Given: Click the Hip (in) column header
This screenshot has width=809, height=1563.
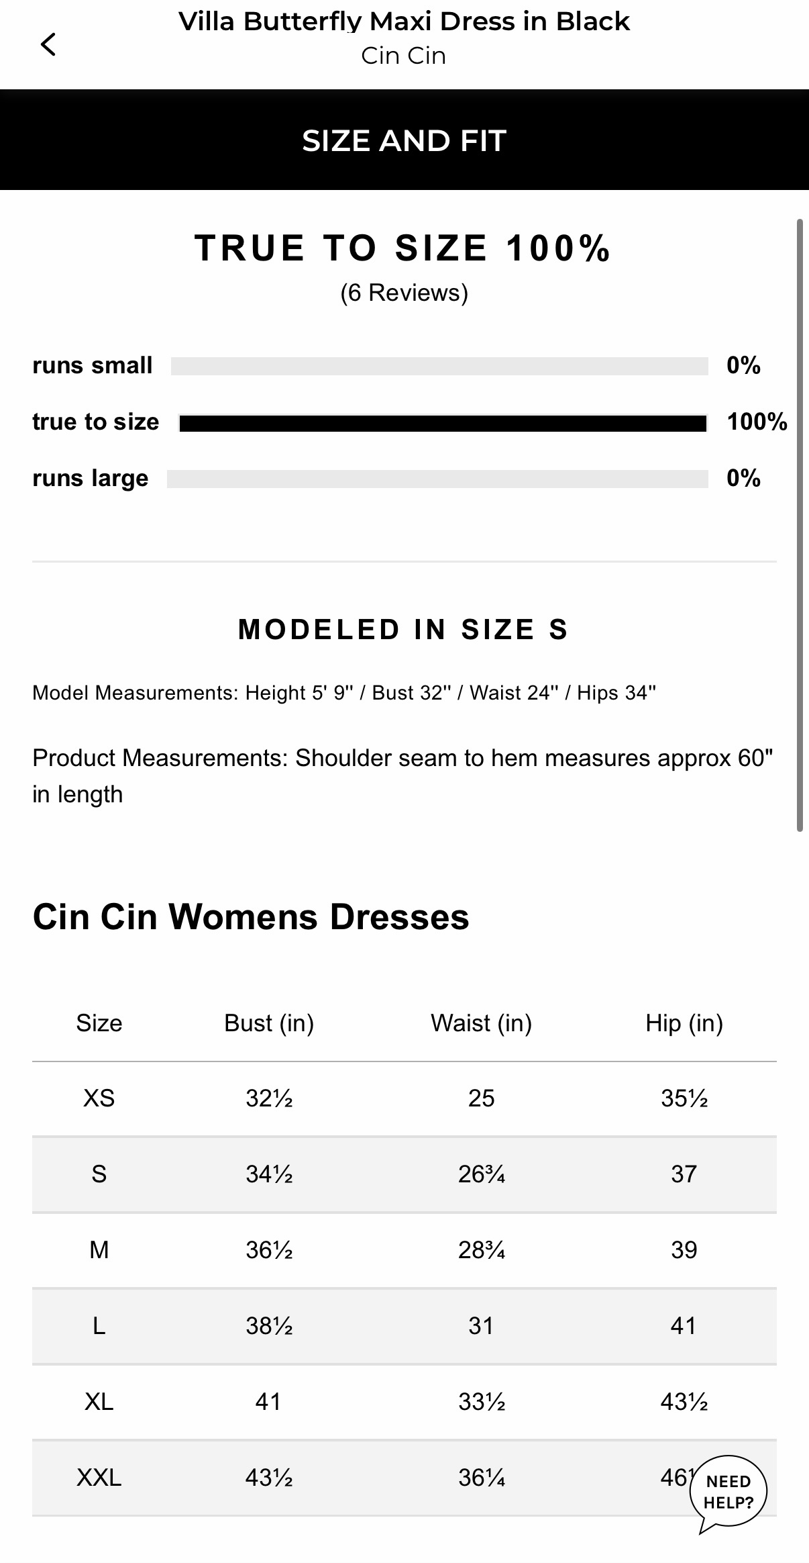Looking at the screenshot, I should click(684, 1023).
